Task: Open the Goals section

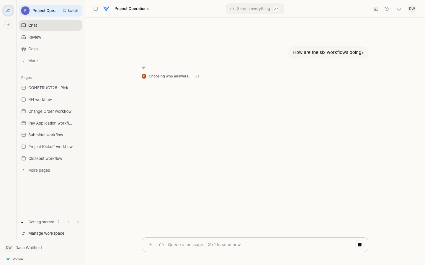Action: click(x=50, y=49)
